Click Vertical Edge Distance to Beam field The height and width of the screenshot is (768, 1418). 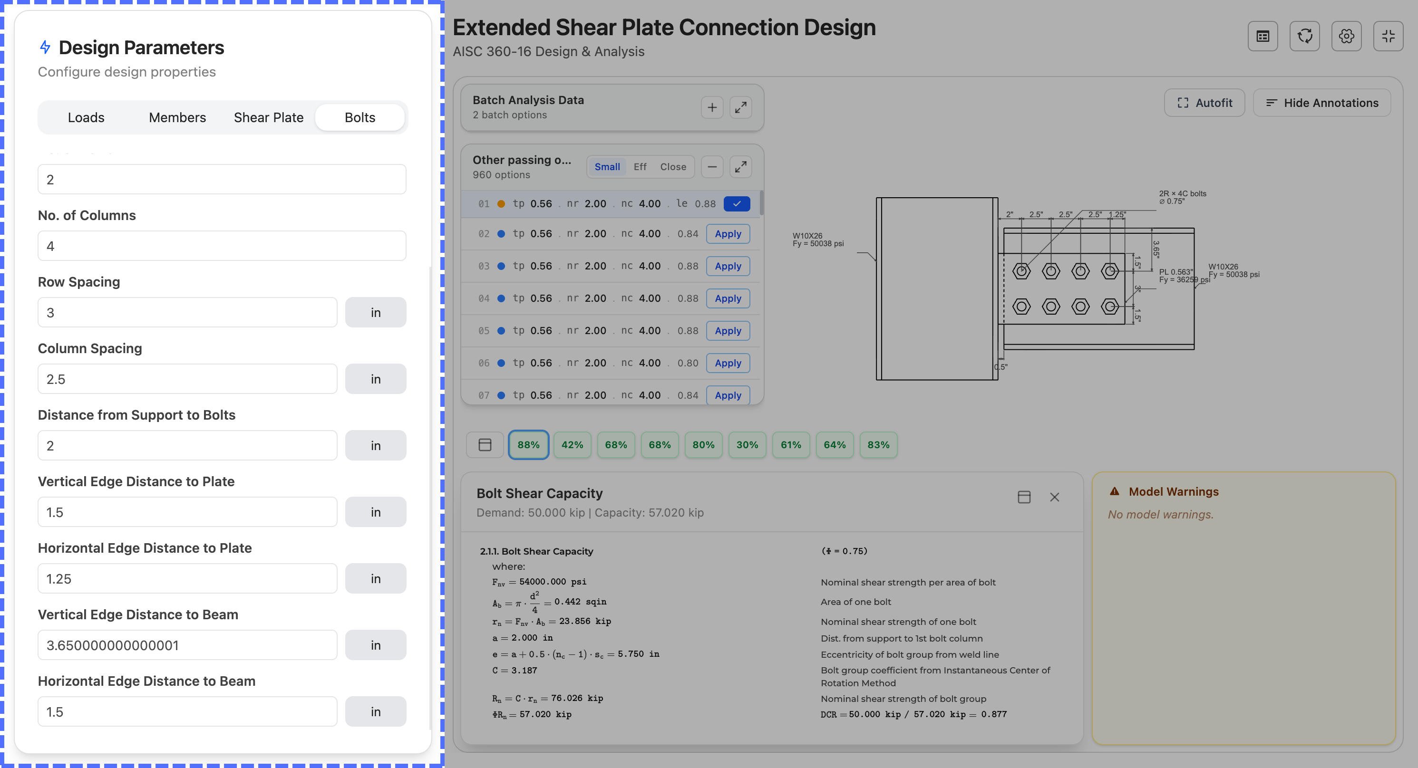click(187, 645)
